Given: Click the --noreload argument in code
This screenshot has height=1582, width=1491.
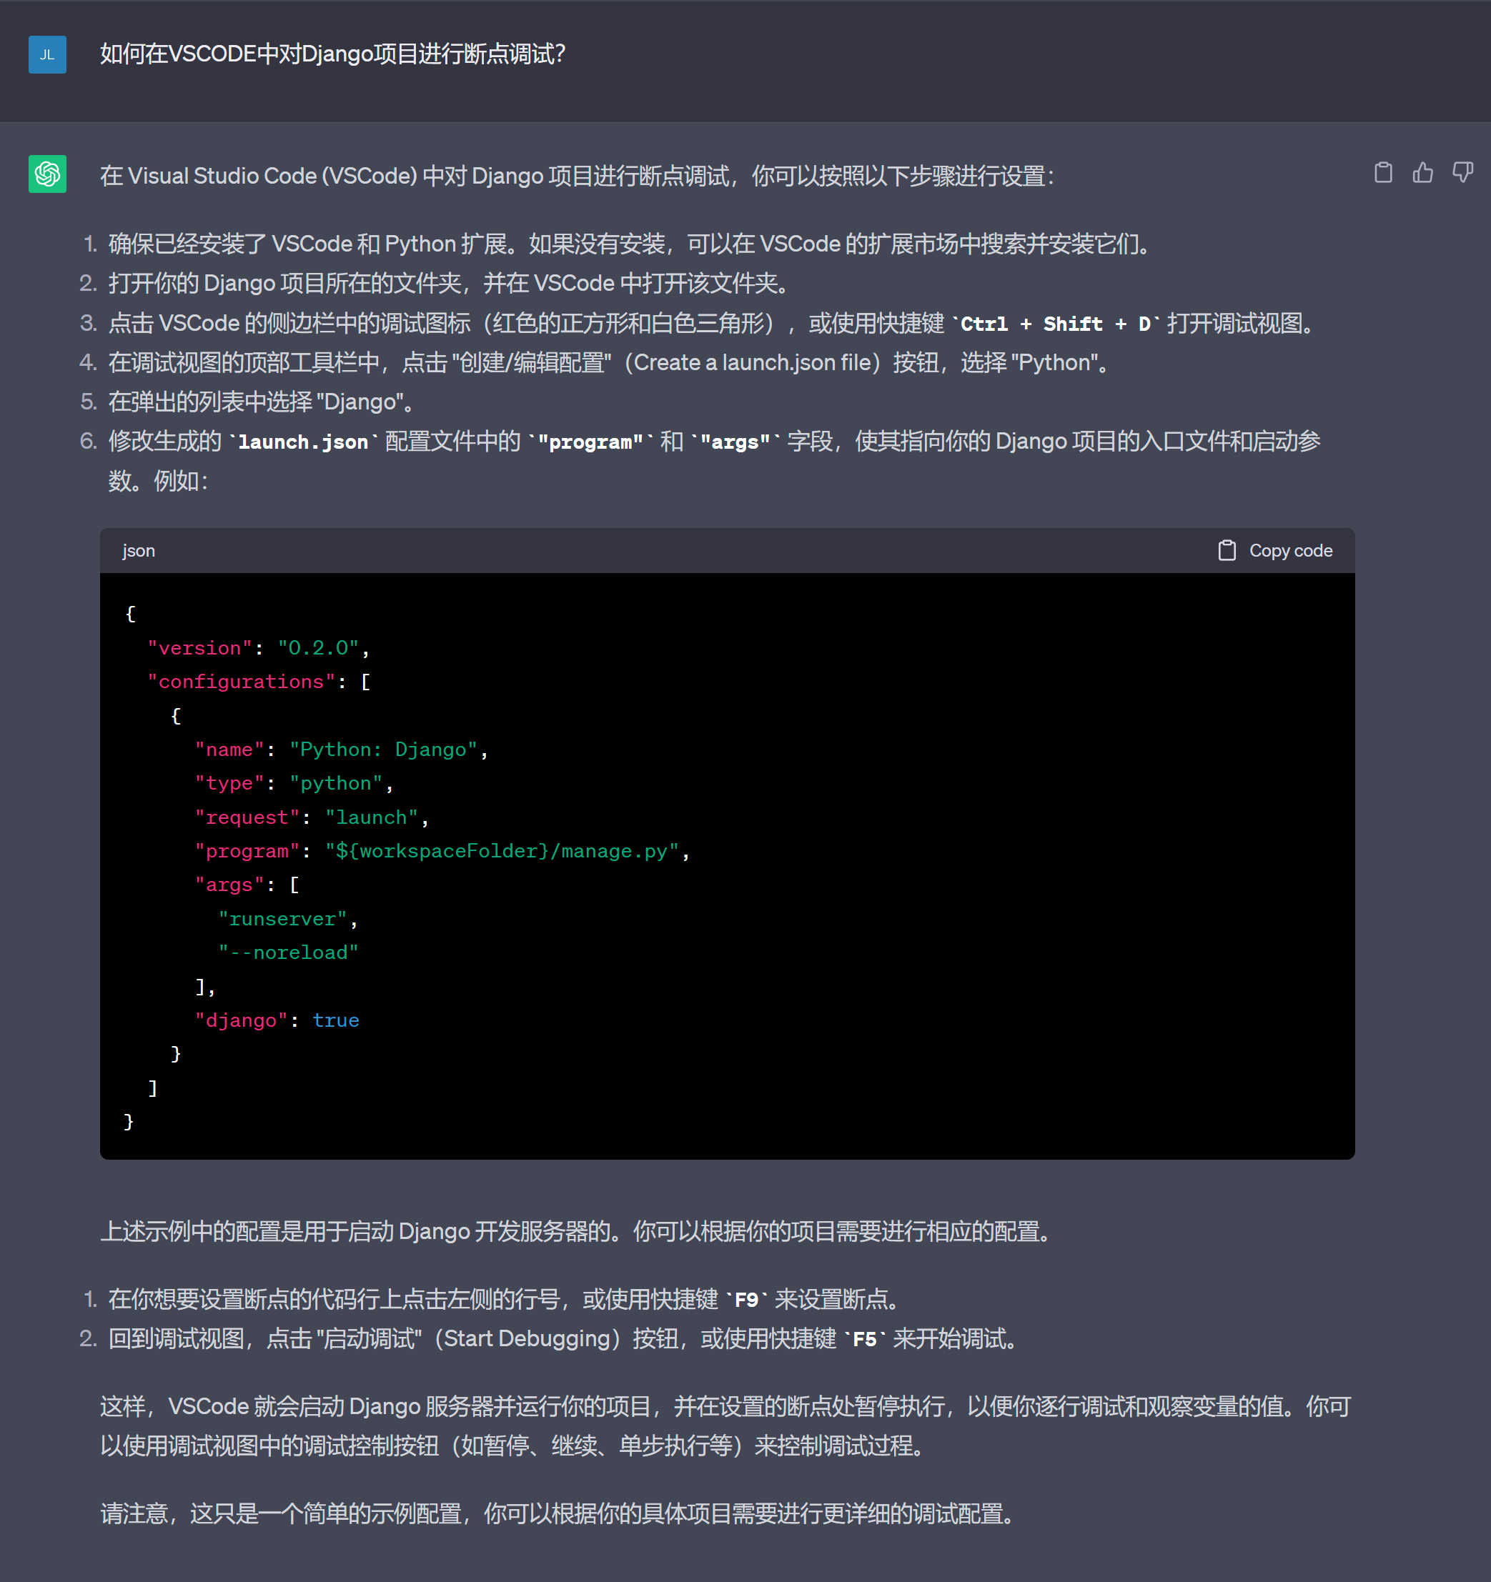Looking at the screenshot, I should coord(287,952).
